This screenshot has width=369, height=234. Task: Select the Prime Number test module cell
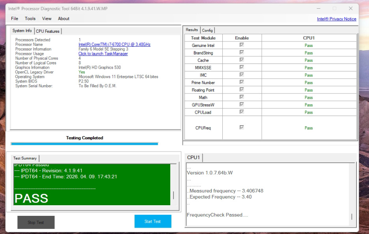tap(203, 82)
